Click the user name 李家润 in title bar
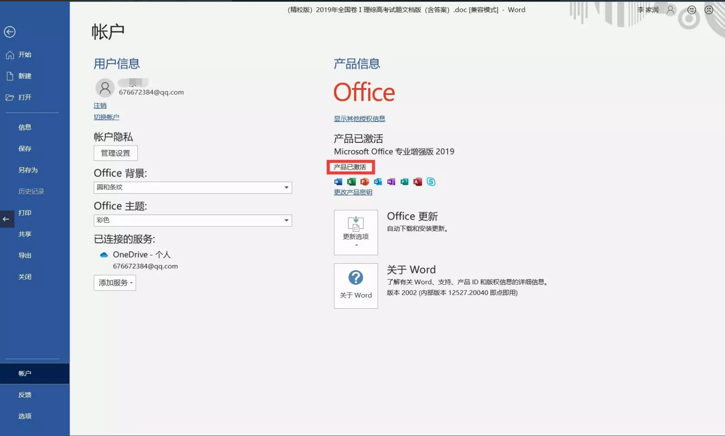The height and width of the screenshot is (436, 725). pos(648,9)
